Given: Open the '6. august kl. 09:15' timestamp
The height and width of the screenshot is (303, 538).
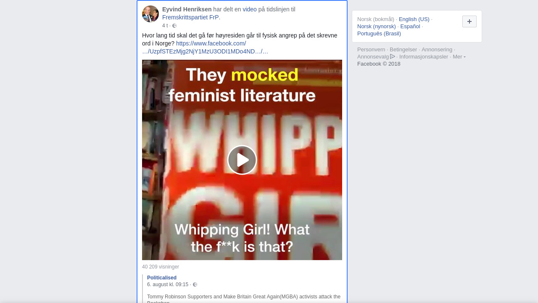Looking at the screenshot, I should tap(168, 284).
